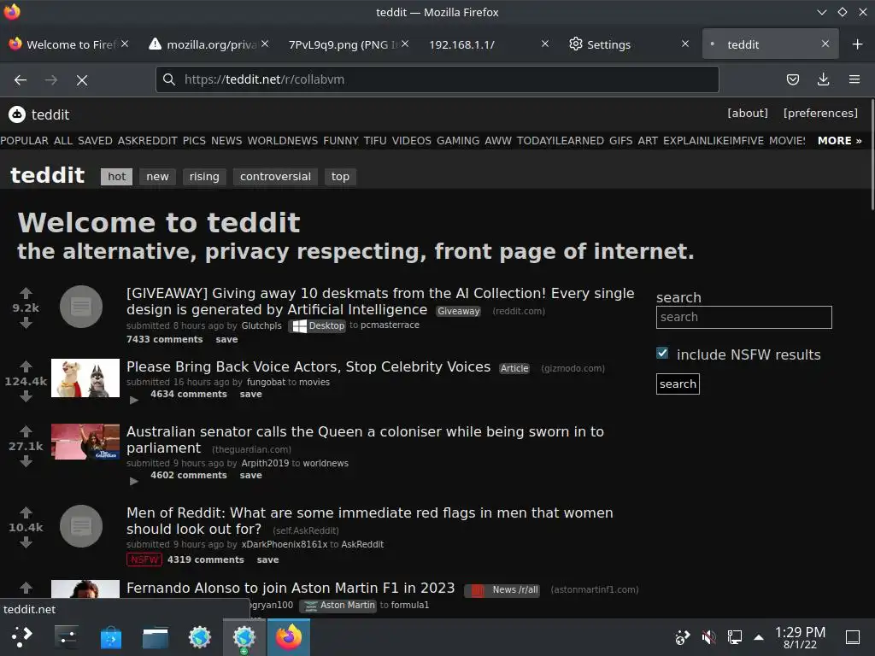This screenshot has height=656, width=875.
Task: Upvote the Fernando Alonso post
Action: pos(26,588)
